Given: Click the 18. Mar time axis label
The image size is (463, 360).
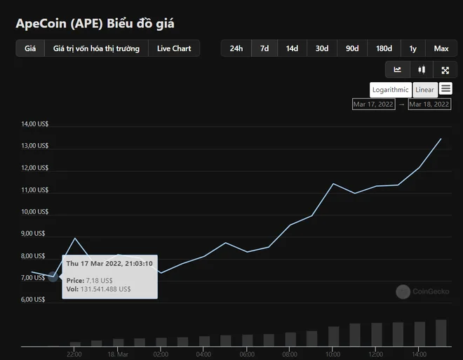Looking at the screenshot, I should [118, 354].
